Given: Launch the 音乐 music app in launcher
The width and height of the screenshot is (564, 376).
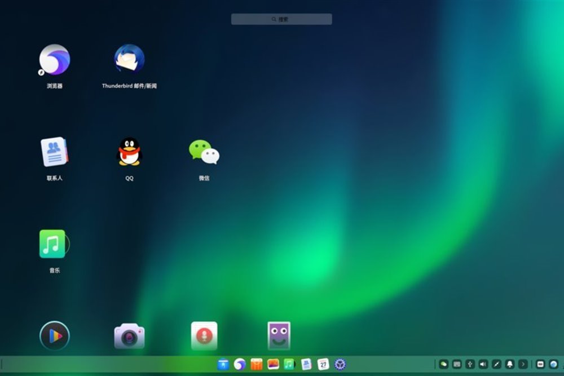Looking at the screenshot, I should coord(54,244).
